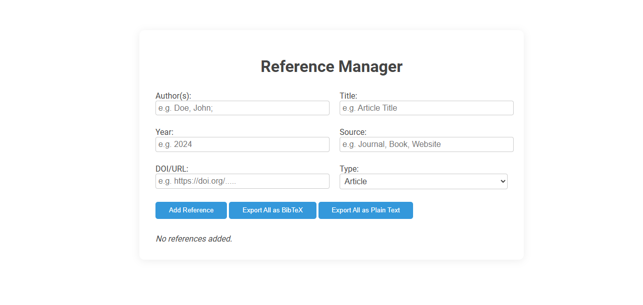Click the DOI/URL input field
643x305 pixels.
[x=242, y=181]
